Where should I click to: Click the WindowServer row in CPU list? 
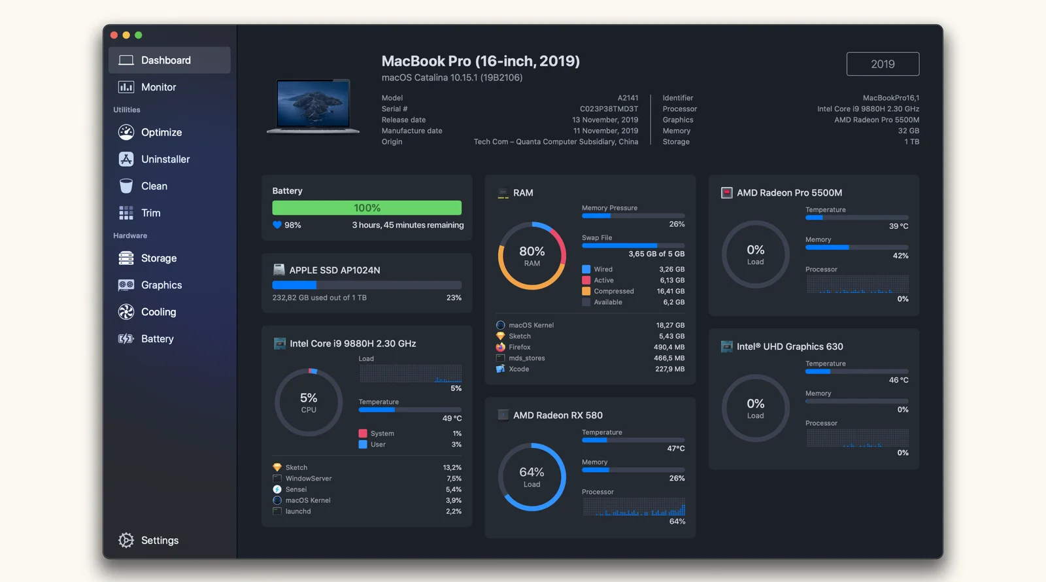(x=367, y=479)
